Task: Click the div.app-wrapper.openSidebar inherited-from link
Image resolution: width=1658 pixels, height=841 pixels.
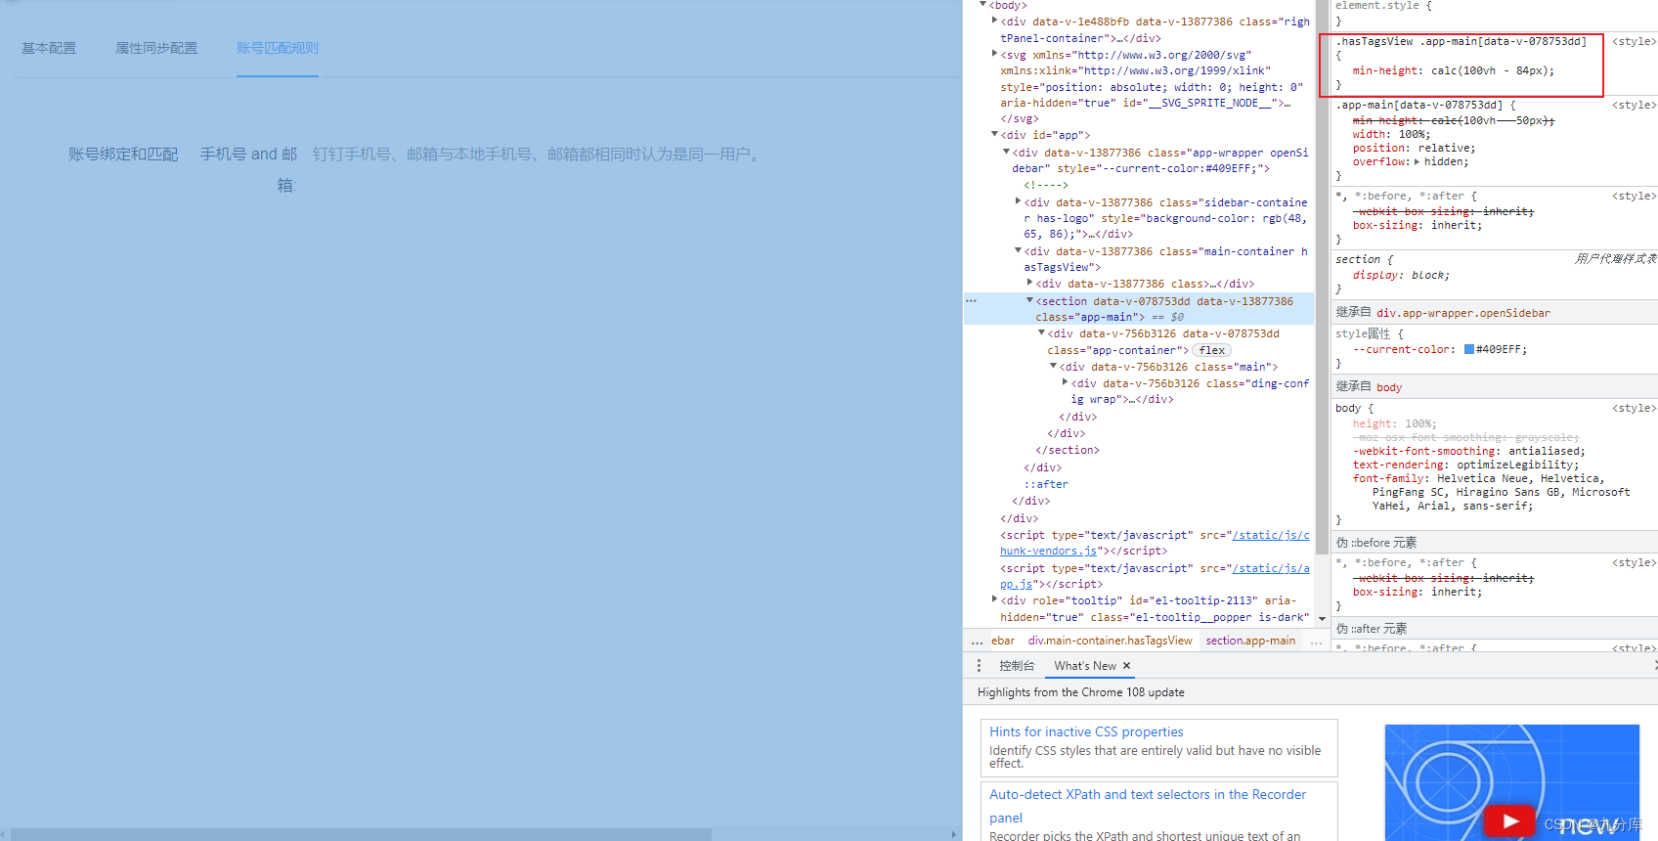Action: pos(1463,313)
